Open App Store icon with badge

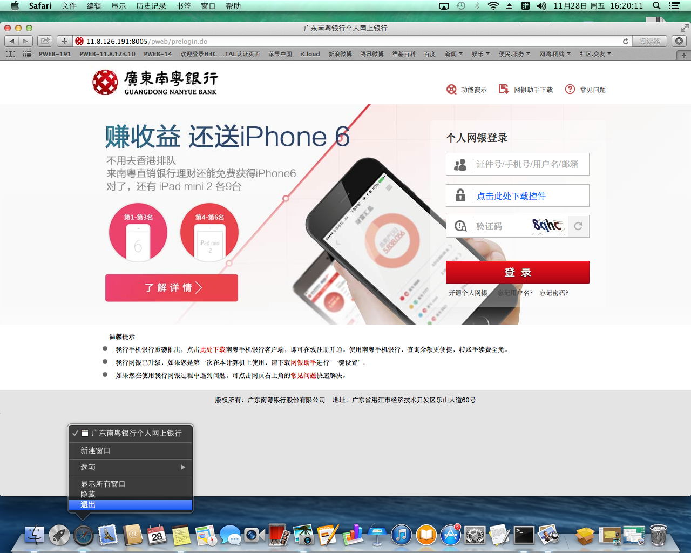(450, 535)
